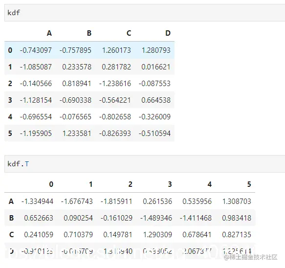Click value -0.826393 in row 5
285x268 pixels.
click(115, 134)
